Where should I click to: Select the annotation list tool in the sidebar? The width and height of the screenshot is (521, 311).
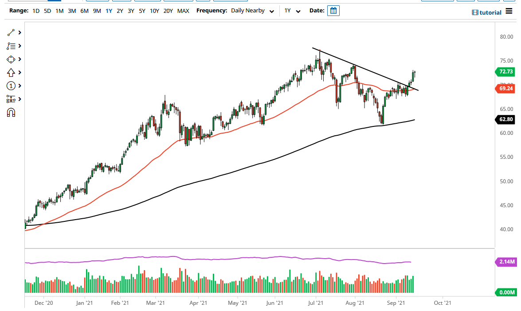pyautogui.click(x=11, y=46)
